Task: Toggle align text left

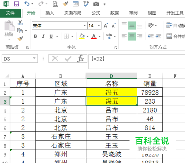Action: coord(124,36)
